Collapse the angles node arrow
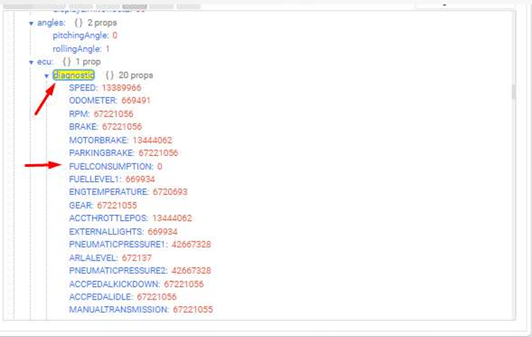 click(31, 23)
